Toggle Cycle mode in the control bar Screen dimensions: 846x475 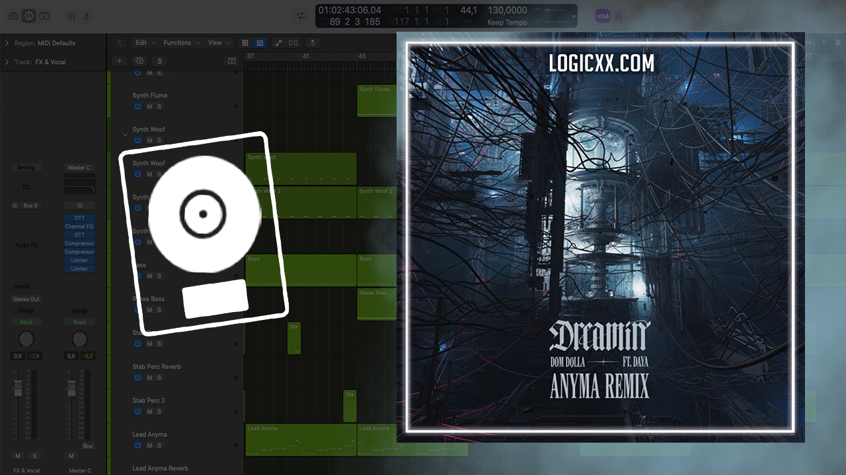[301, 16]
